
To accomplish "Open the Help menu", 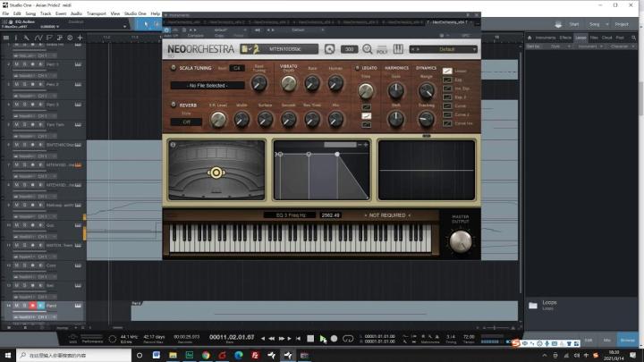I will click(156, 13).
